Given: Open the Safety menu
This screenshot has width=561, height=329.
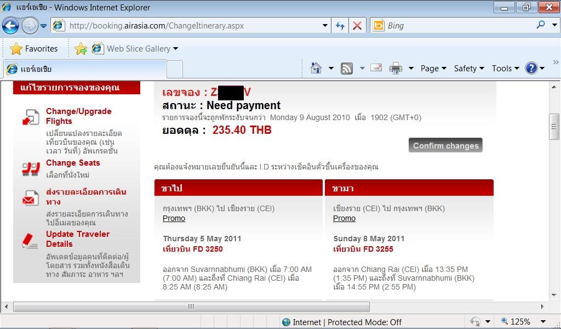Looking at the screenshot, I should click(469, 69).
